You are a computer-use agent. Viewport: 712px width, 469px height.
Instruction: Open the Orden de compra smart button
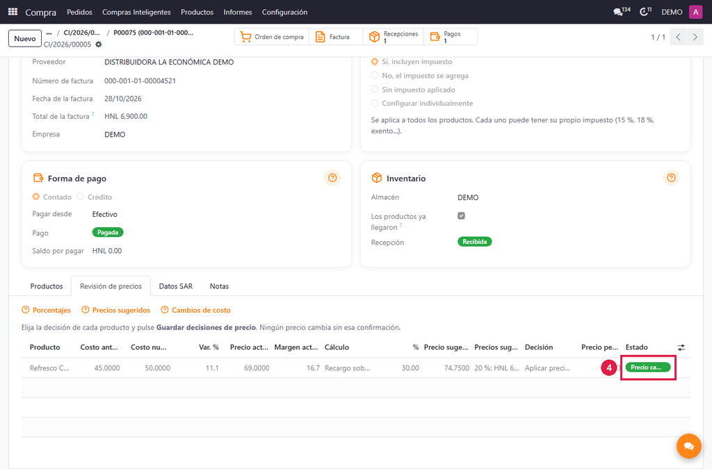point(272,37)
